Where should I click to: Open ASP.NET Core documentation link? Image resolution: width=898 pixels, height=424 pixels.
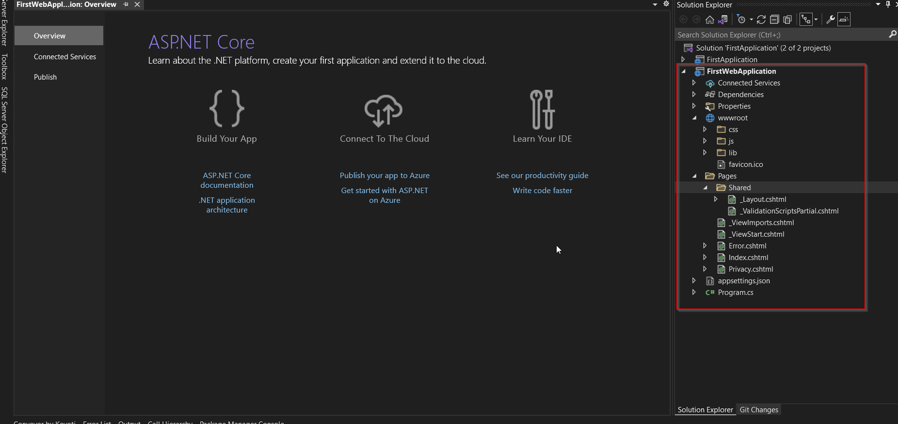pos(227,180)
